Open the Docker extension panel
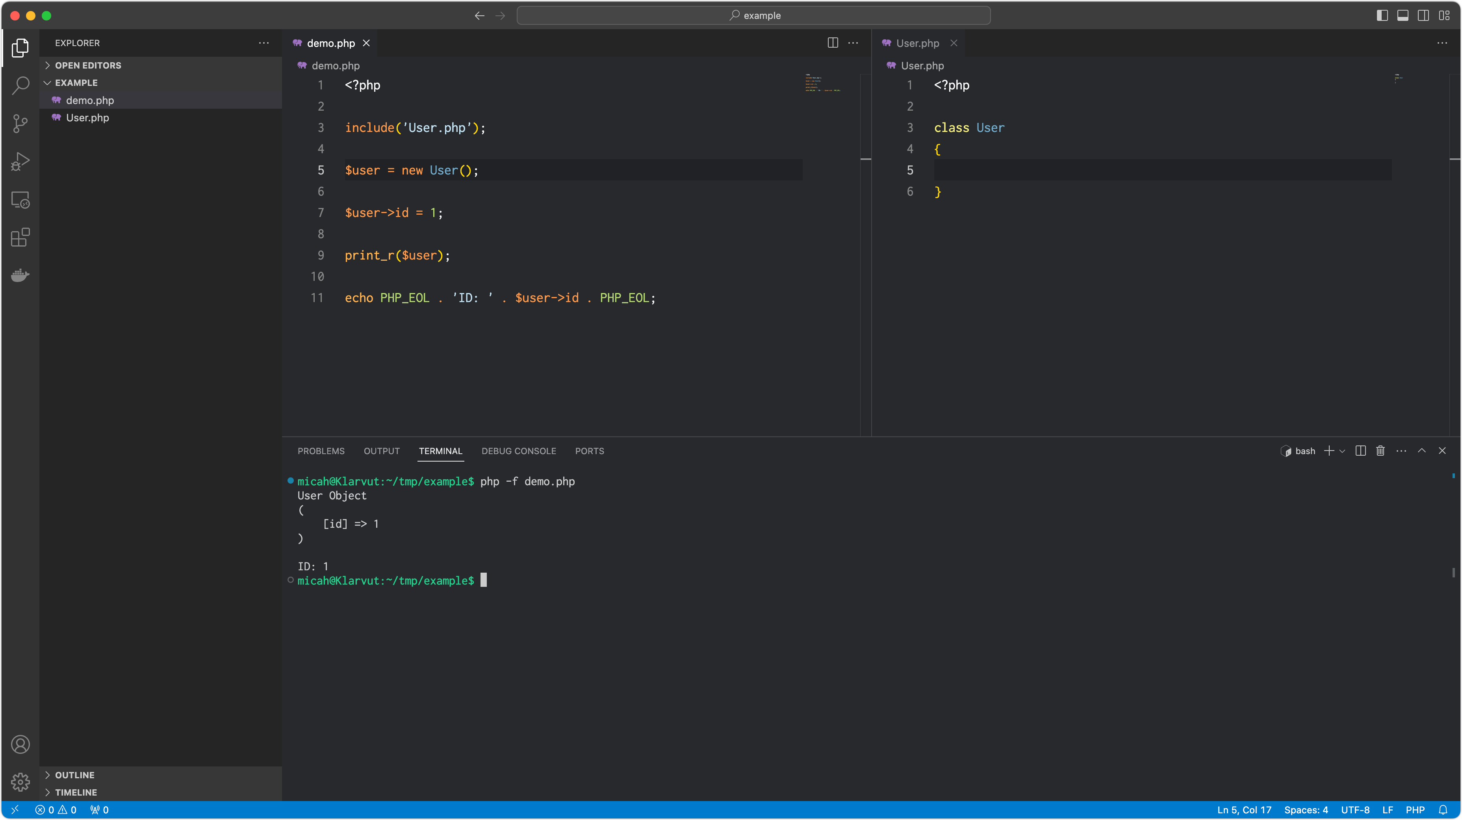The width and height of the screenshot is (1462, 820). [20, 275]
